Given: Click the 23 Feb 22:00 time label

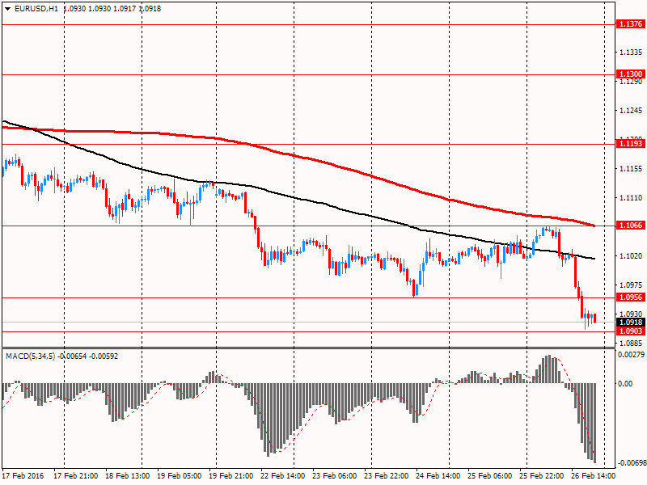Looking at the screenshot, I should [x=387, y=475].
